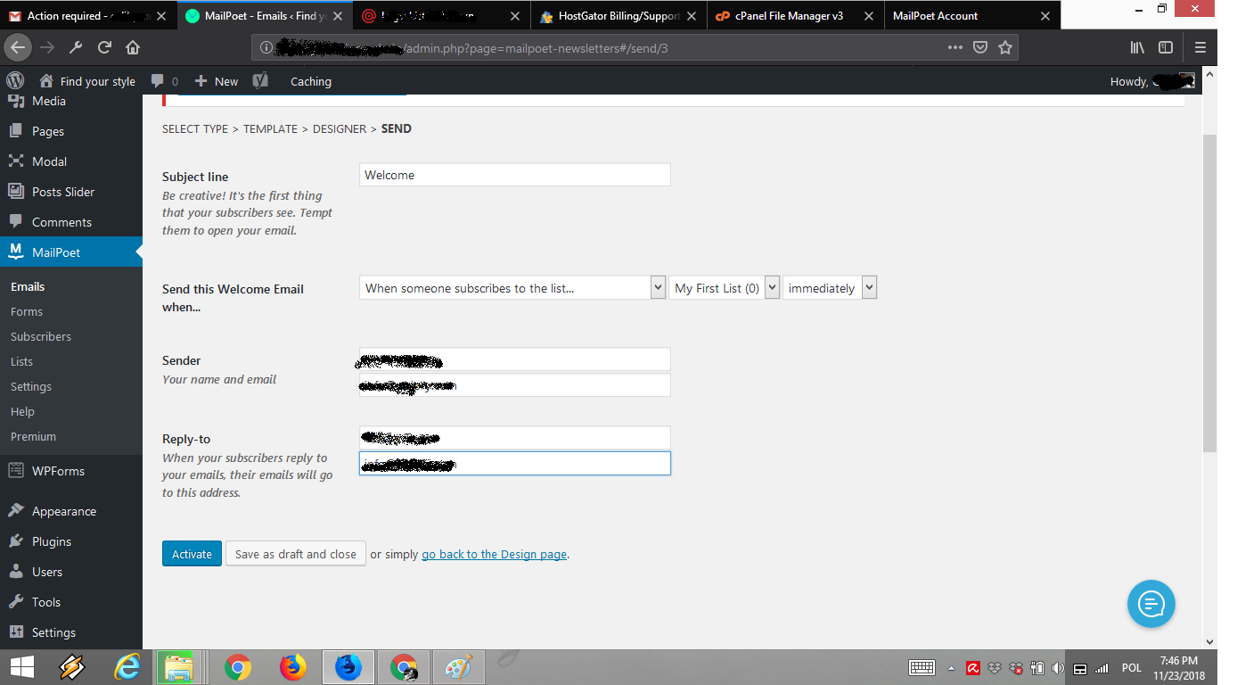Viewport: 1237px width, 685px height.
Task: Switch to the MailPoet Account tab
Action: [973, 16]
